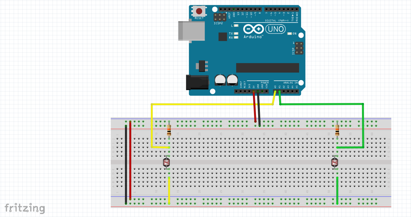Click the Arduino's black barrel power jack
The width and height of the screenshot is (411, 217).
point(198,82)
